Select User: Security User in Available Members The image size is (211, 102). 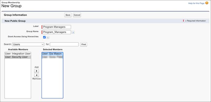pyautogui.click(x=18, y=57)
